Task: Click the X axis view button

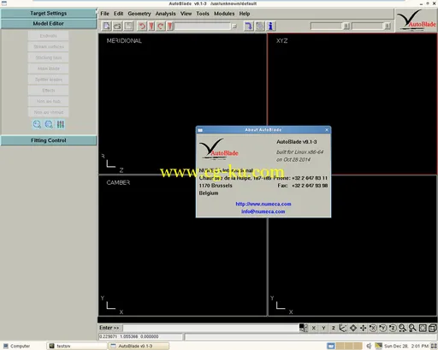Action: click(314, 328)
